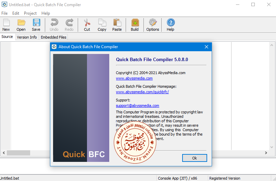Open Help via question mark icon
276x181 pixels.
(171, 23)
